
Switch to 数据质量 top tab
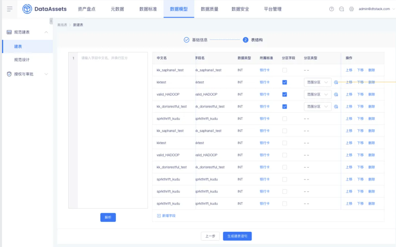click(209, 9)
